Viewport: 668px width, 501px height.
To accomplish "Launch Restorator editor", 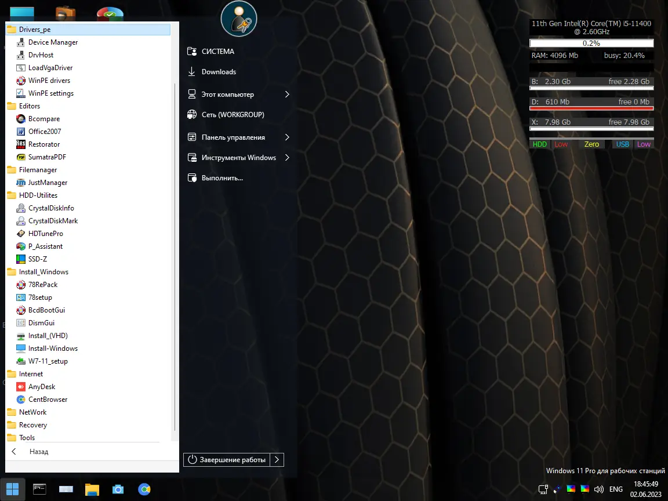I will tap(43, 144).
